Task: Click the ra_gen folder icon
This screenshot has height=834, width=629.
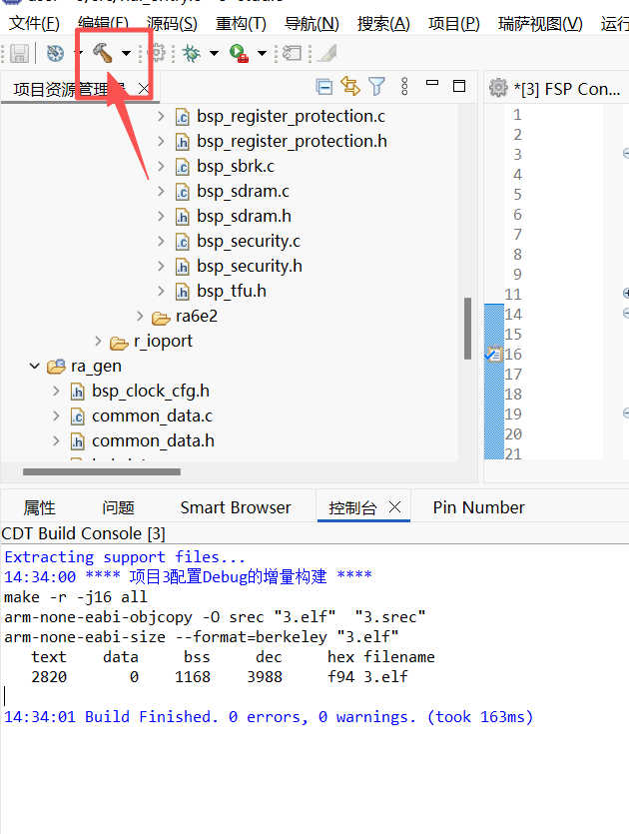Action: click(56, 367)
